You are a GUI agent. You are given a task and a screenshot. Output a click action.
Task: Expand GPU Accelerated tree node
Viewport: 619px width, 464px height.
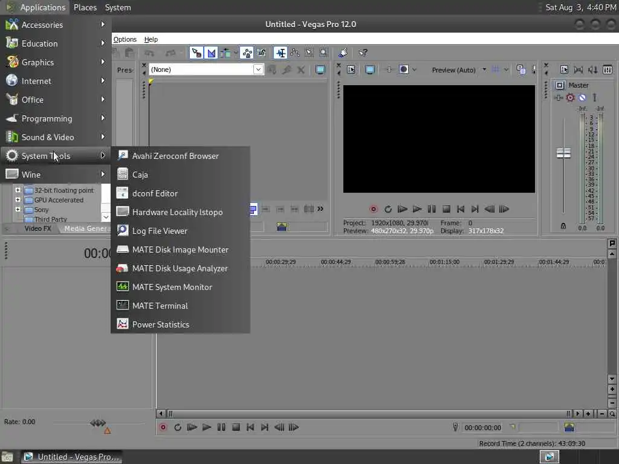click(18, 199)
